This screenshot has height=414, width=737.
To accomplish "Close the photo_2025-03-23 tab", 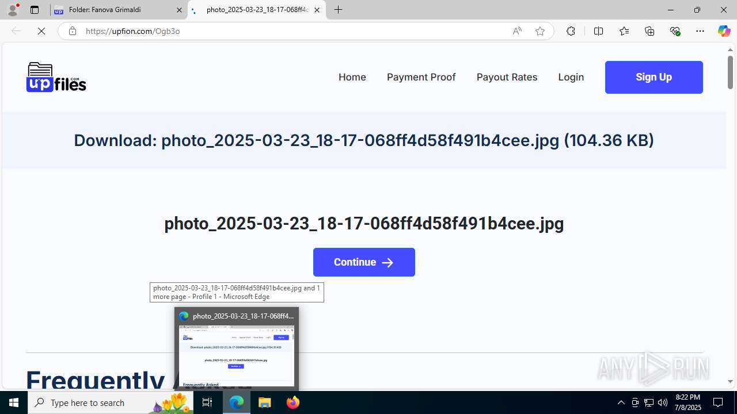I will [317, 10].
